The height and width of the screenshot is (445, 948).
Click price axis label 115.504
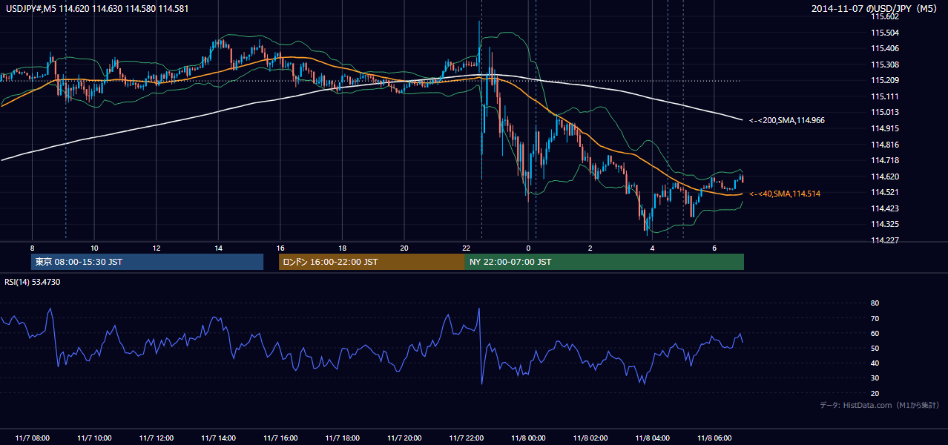(884, 33)
